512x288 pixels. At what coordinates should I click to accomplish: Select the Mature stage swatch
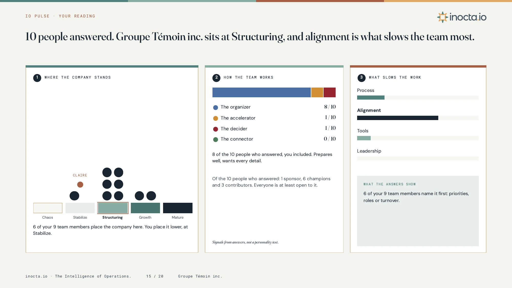coord(178,208)
